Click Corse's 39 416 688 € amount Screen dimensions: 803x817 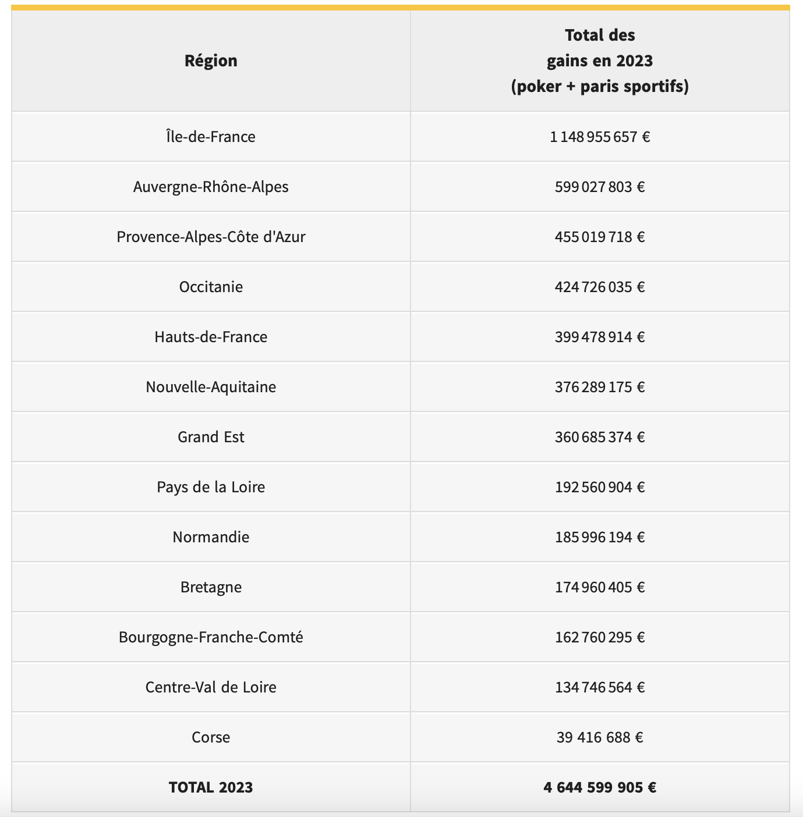point(600,737)
